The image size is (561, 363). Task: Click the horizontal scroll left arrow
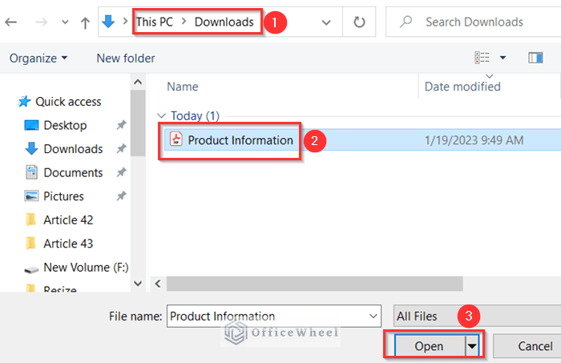(x=158, y=284)
